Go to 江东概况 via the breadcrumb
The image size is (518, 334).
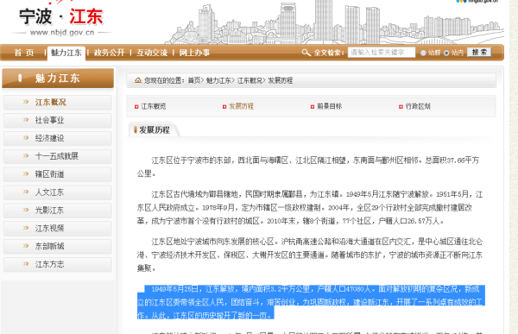250,80
